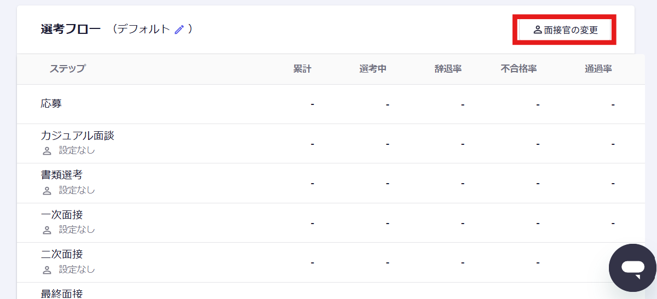Click the 通過率 column header
This screenshot has width=657, height=299.
(x=598, y=69)
